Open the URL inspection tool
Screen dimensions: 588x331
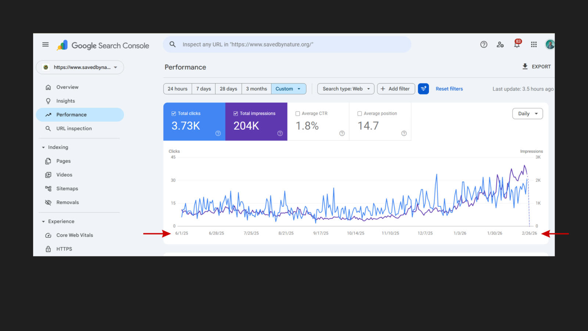(74, 128)
